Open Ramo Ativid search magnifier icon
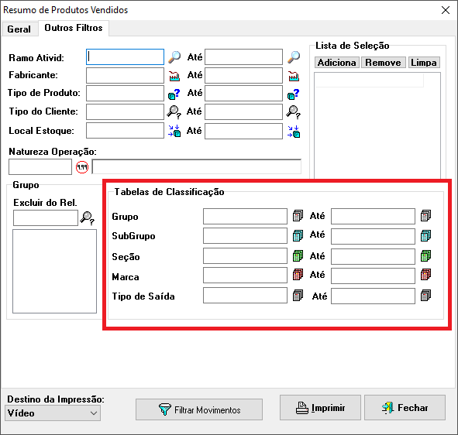458x435 pixels. point(174,57)
